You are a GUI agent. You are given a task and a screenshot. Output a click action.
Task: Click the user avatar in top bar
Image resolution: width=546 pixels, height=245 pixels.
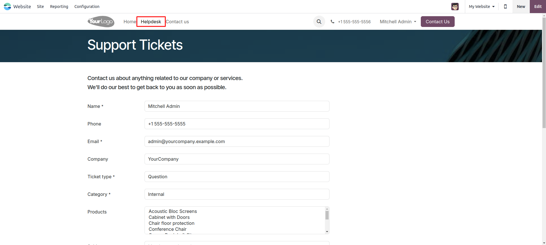(455, 7)
